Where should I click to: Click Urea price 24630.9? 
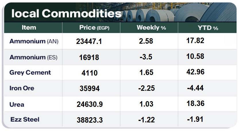(89, 105)
